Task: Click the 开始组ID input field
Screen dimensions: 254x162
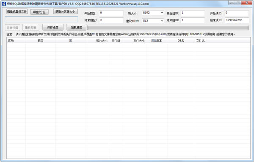Action: coord(193,13)
